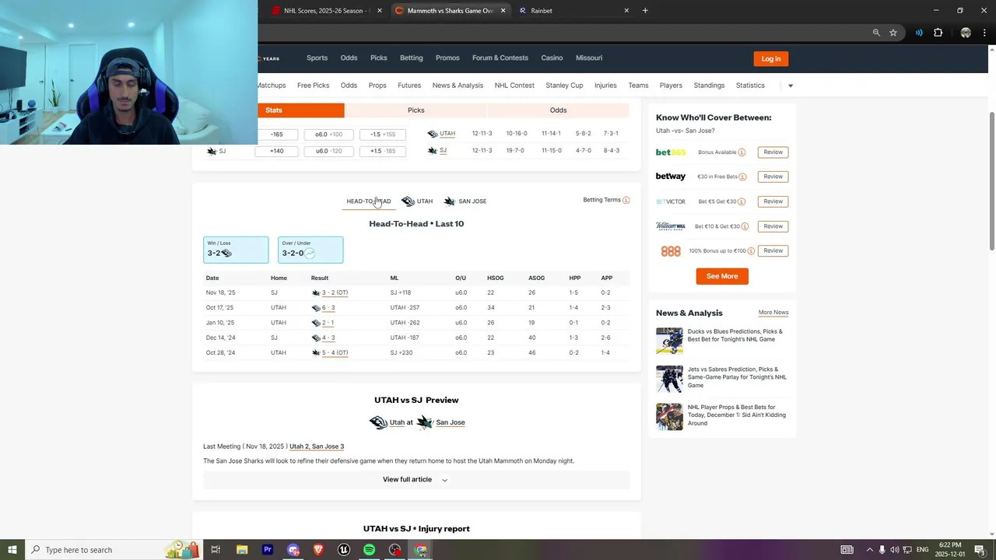Image resolution: width=996 pixels, height=560 pixels.
Task: Select the Odds tab in matchup panel
Action: tap(558, 110)
